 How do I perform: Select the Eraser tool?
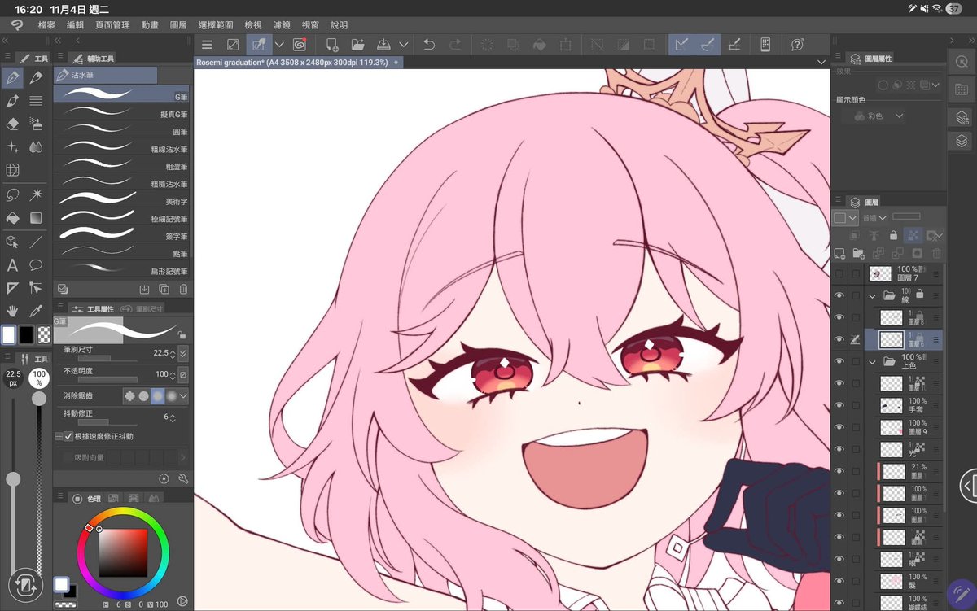12,124
